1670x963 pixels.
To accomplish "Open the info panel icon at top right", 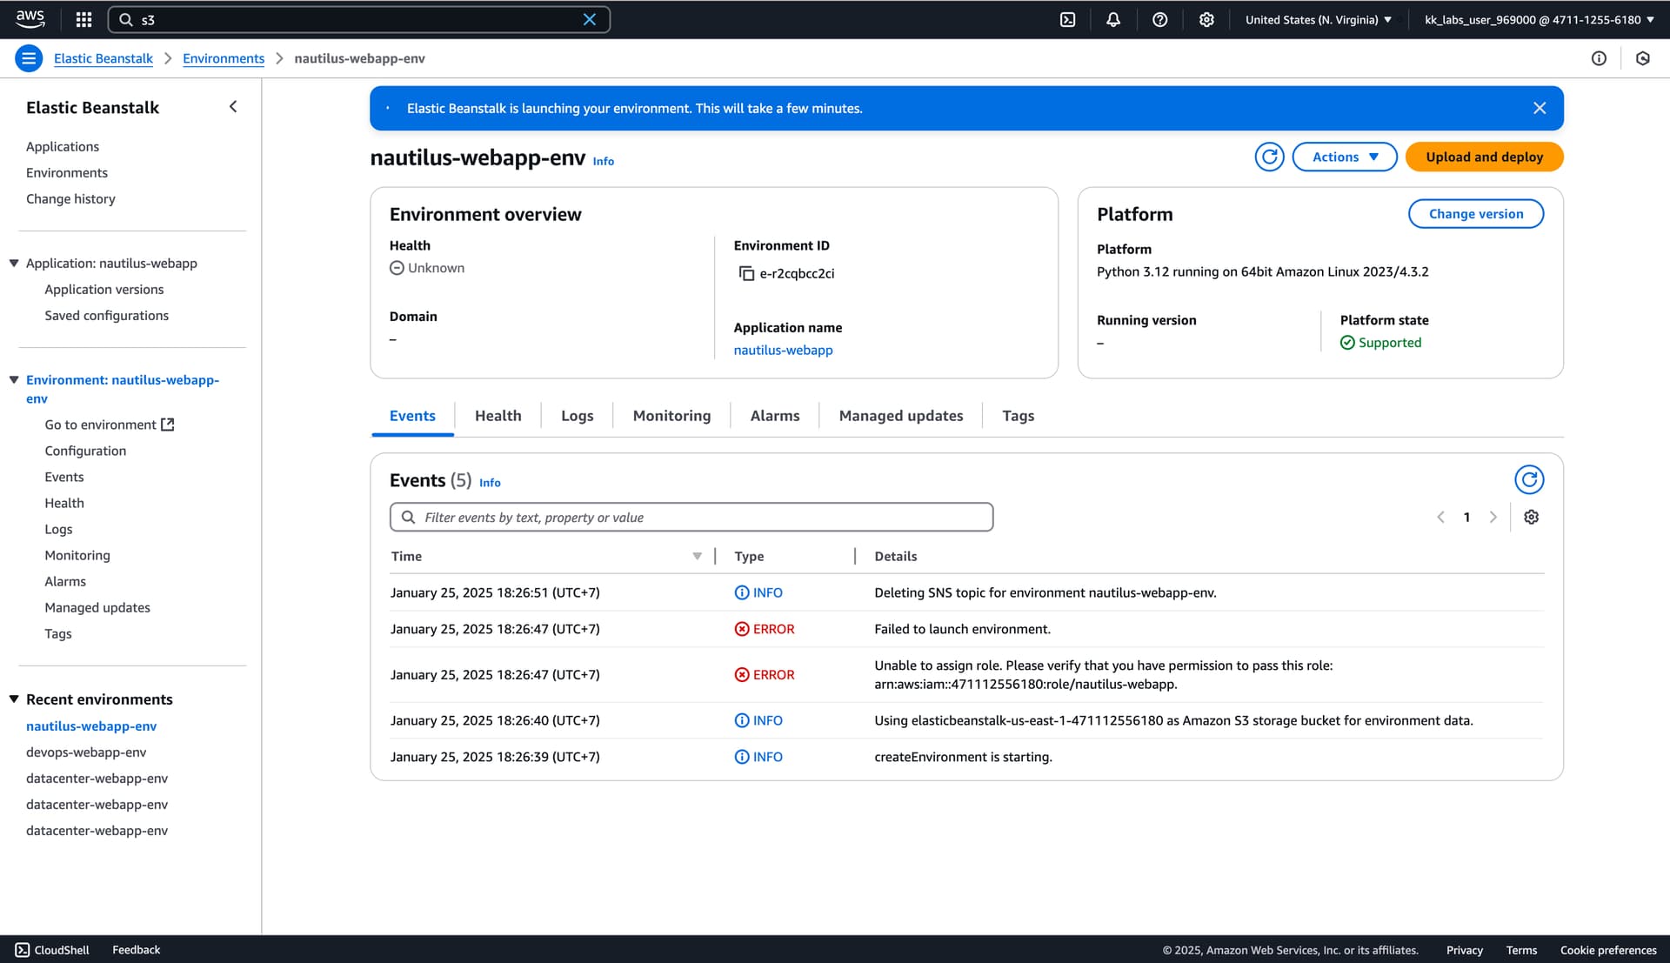I will (x=1599, y=58).
